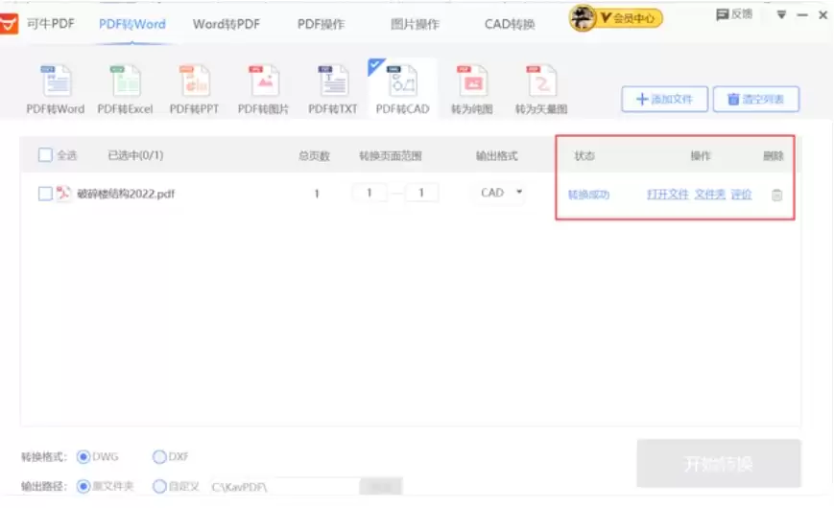The height and width of the screenshot is (508, 834).
Task: Expand the CAD output format dropdown
Action: [x=519, y=193]
